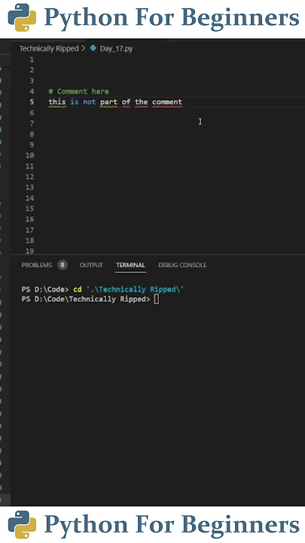The image size is (305, 543).
Task: Click the top 'Python For Beginners' title text
Action: (172, 17)
